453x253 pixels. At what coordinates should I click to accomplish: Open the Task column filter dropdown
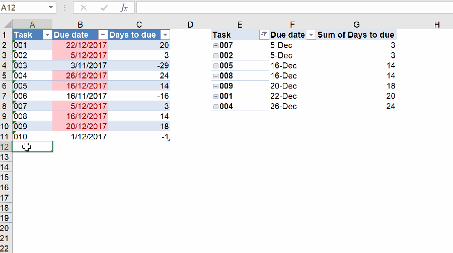click(47, 35)
